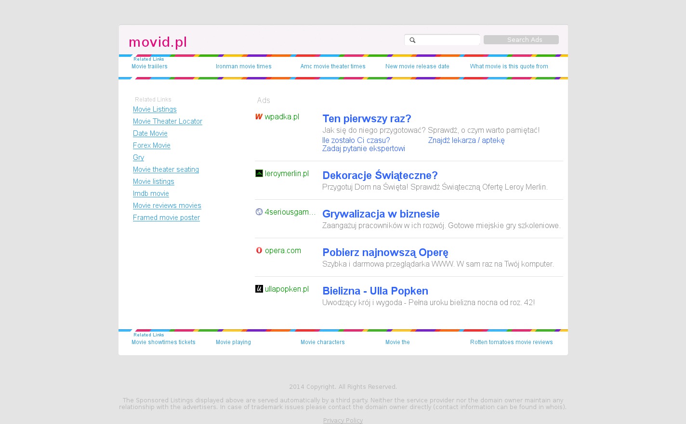Click the 'Znajdź lekarza / aptekę' sublink
The width and height of the screenshot is (686, 424).
(466, 140)
